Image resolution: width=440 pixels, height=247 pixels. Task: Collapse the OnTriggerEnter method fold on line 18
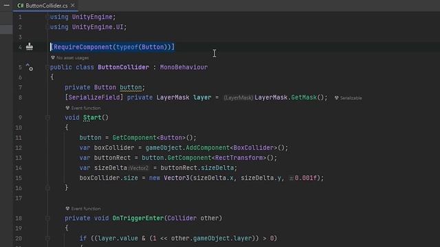(x=47, y=218)
